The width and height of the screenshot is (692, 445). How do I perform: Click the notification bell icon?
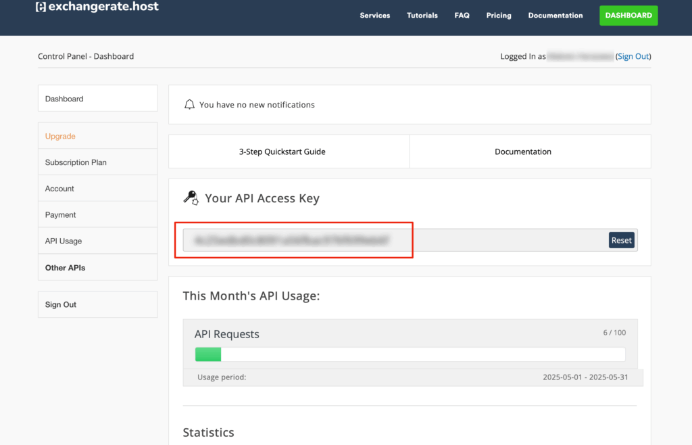[190, 105]
